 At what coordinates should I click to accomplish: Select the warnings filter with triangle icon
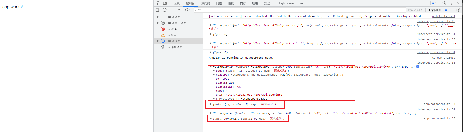(x=172, y=35)
